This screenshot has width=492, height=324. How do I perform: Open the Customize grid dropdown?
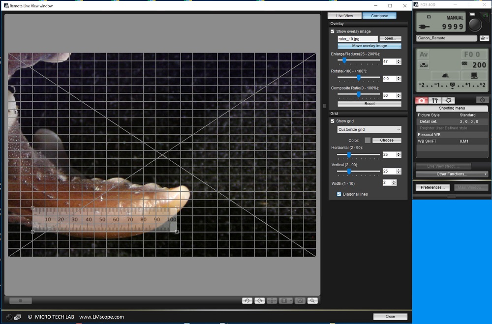(369, 129)
